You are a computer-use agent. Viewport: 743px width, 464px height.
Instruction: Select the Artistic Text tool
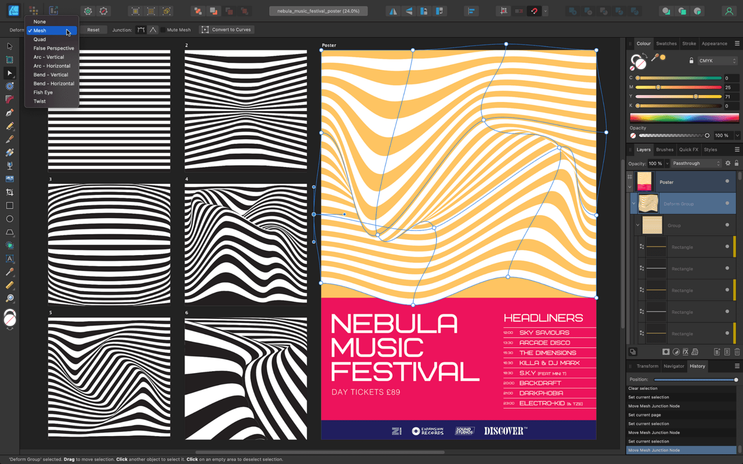9,259
